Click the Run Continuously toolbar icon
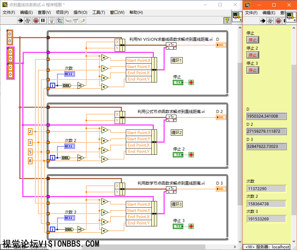This screenshot has height=250, width=297. click(28, 20)
